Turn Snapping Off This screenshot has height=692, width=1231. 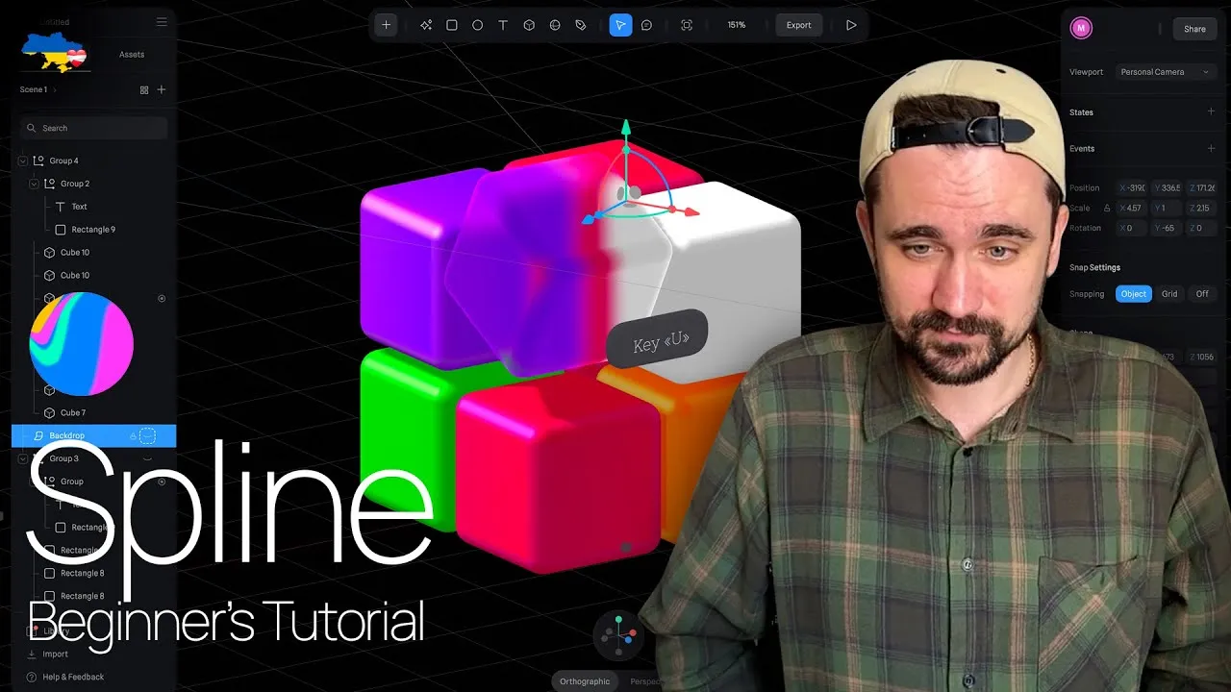[x=1202, y=294]
